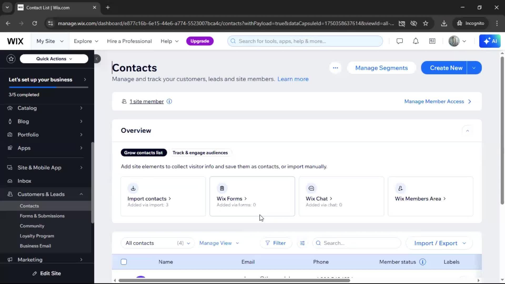
Task: Tick the select all contacts checkbox
Action: click(124, 262)
